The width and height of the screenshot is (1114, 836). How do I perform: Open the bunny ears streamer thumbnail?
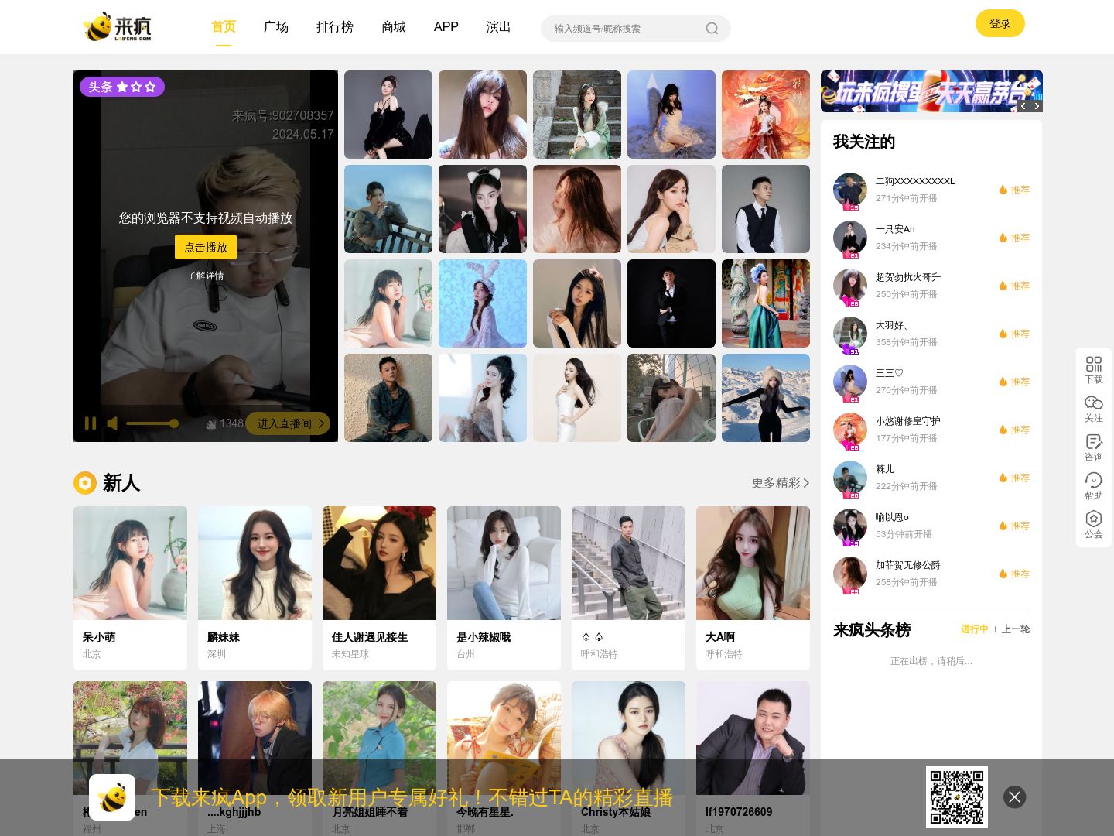(x=483, y=303)
